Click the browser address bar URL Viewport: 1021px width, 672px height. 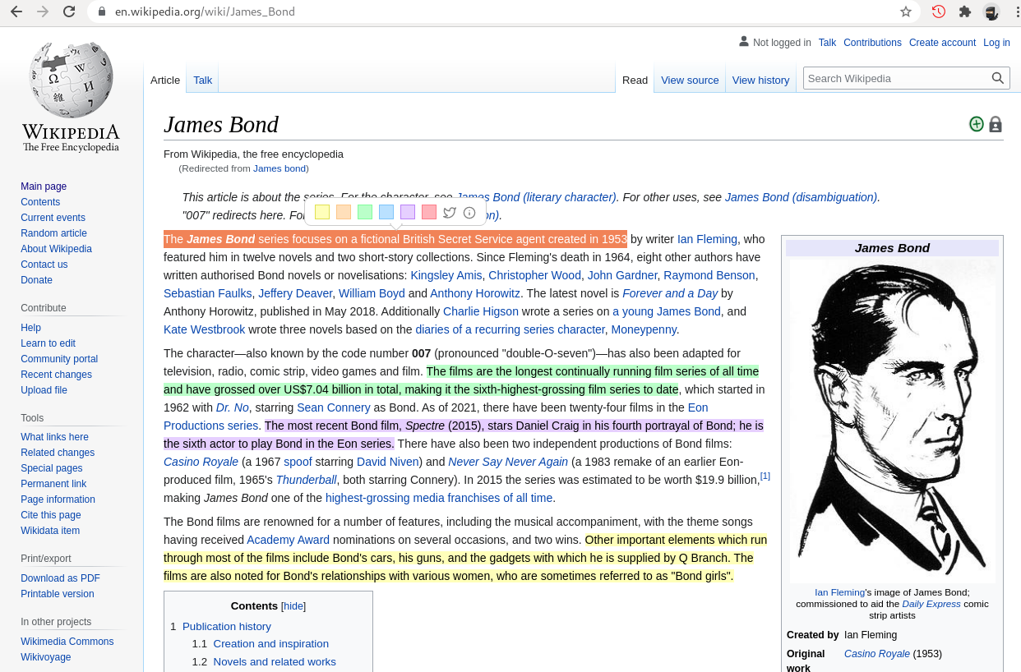click(205, 12)
